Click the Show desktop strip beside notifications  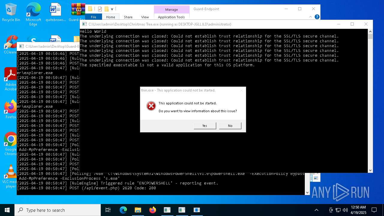coord(383,210)
